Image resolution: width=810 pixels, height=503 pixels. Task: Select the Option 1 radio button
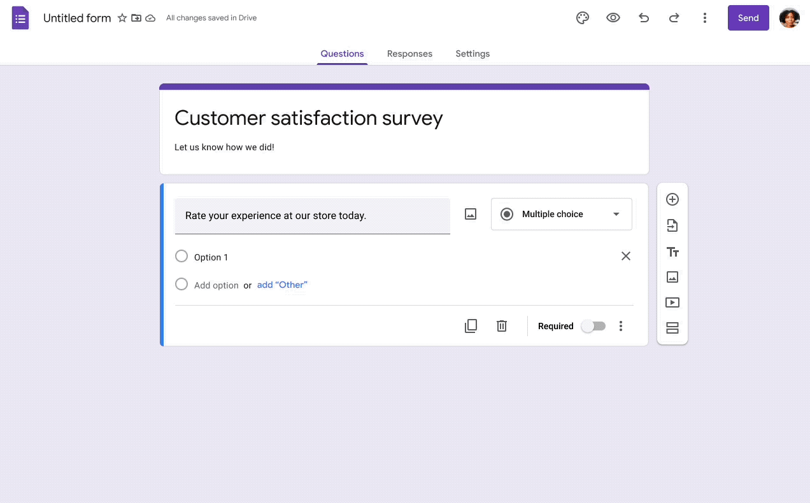[x=181, y=256]
